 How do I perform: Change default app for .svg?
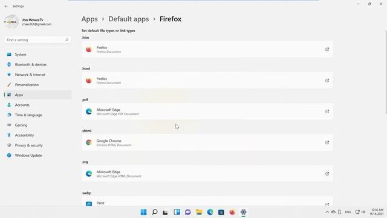(207, 174)
